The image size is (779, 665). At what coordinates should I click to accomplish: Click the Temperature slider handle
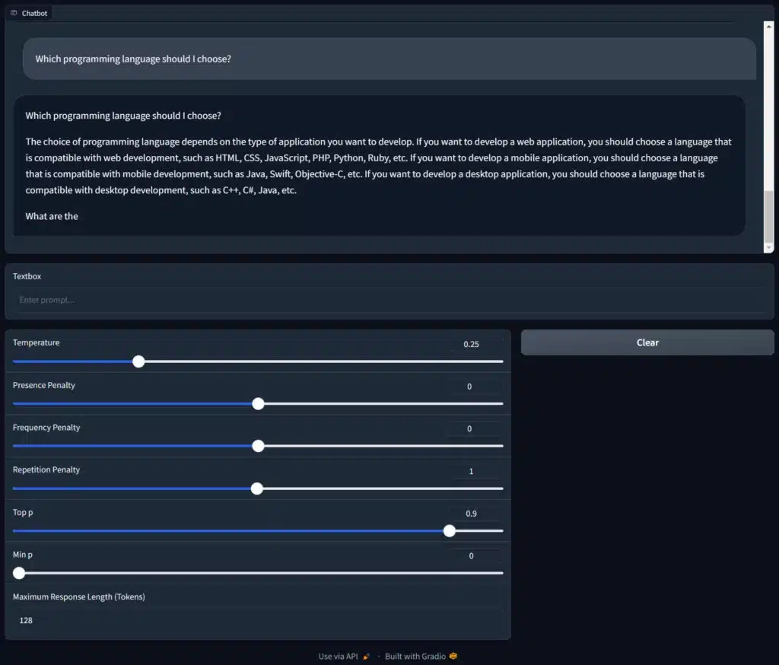pyautogui.click(x=138, y=361)
